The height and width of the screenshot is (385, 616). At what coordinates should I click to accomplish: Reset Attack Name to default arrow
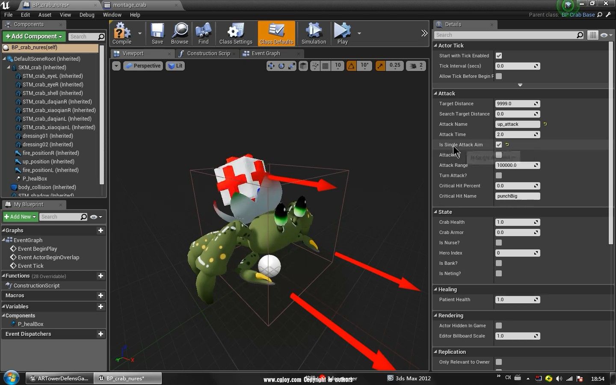pos(545,124)
